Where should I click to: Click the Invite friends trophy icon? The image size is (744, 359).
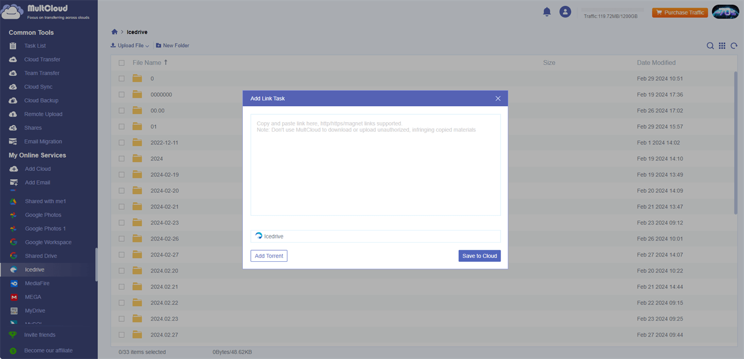click(x=13, y=335)
